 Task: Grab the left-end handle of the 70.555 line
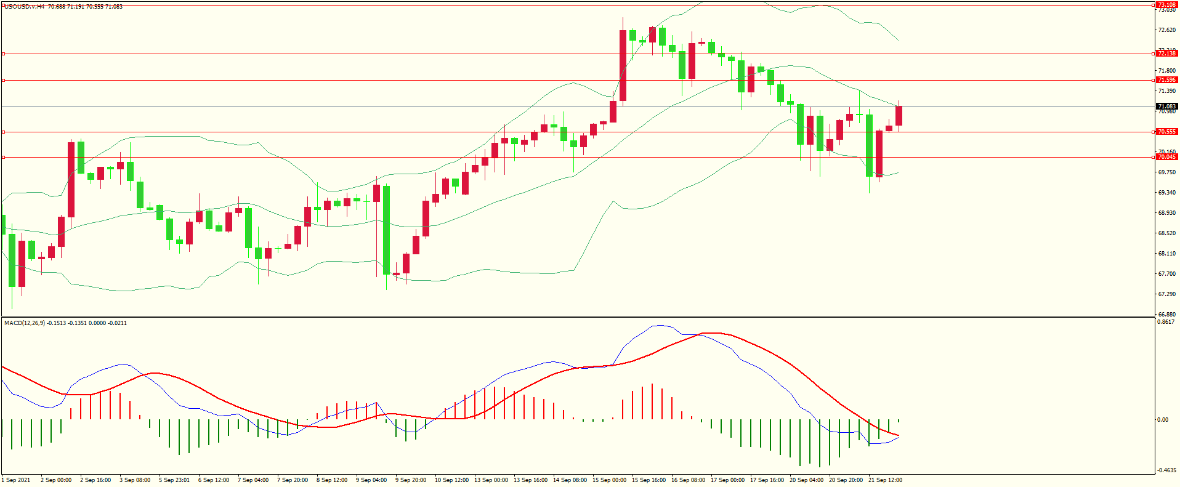[3, 132]
